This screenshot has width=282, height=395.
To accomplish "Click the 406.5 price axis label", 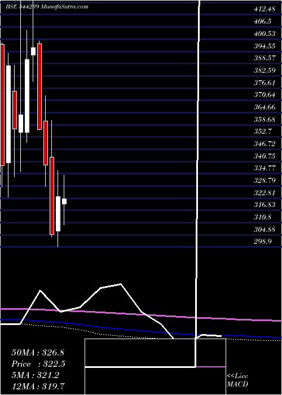I will pyautogui.click(x=262, y=21).
